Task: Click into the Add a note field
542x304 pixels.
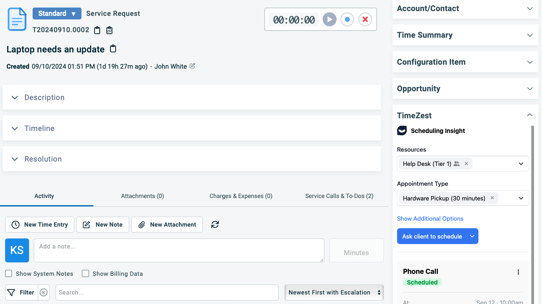Action: pos(179,250)
